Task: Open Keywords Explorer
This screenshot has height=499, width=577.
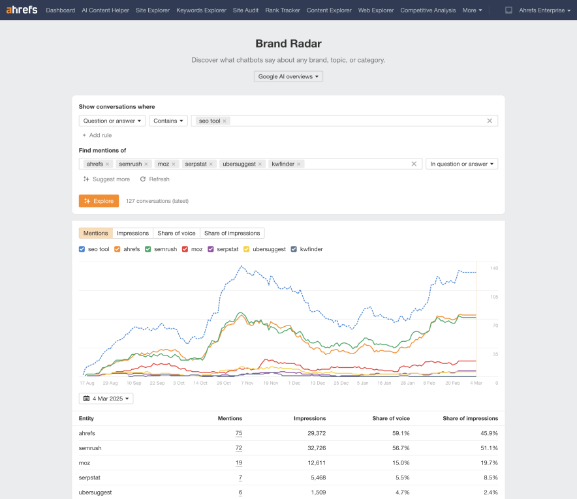Action: (201, 10)
